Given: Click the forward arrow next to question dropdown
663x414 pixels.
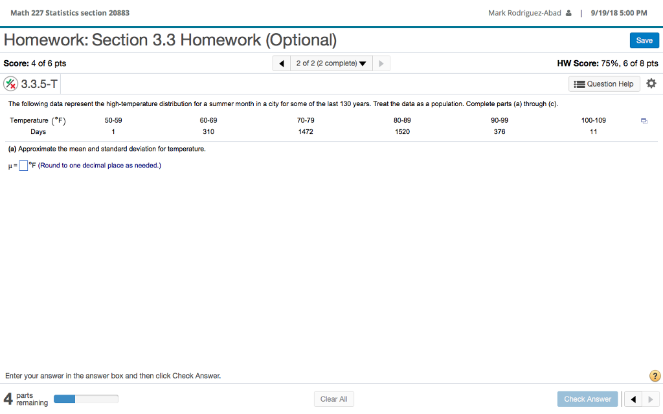Looking at the screenshot, I should click(x=381, y=63).
